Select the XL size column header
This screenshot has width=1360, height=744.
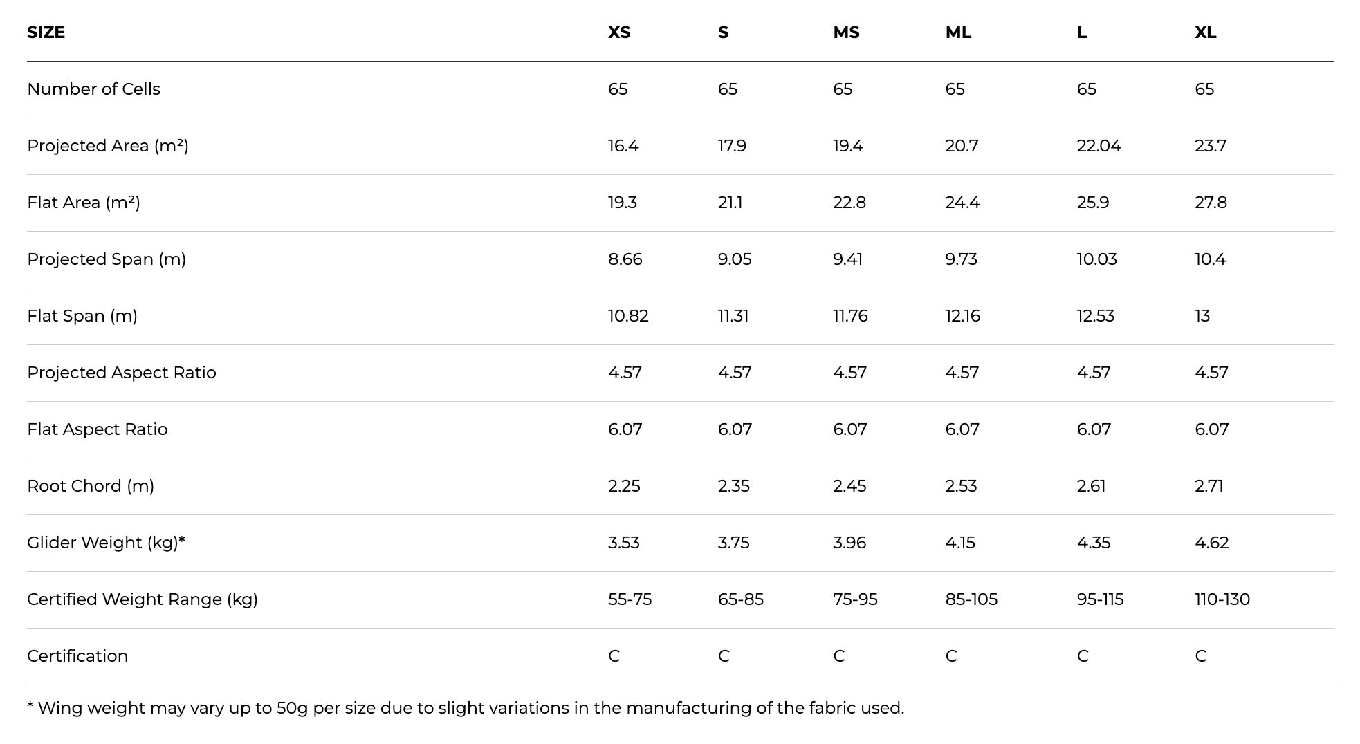[1206, 32]
